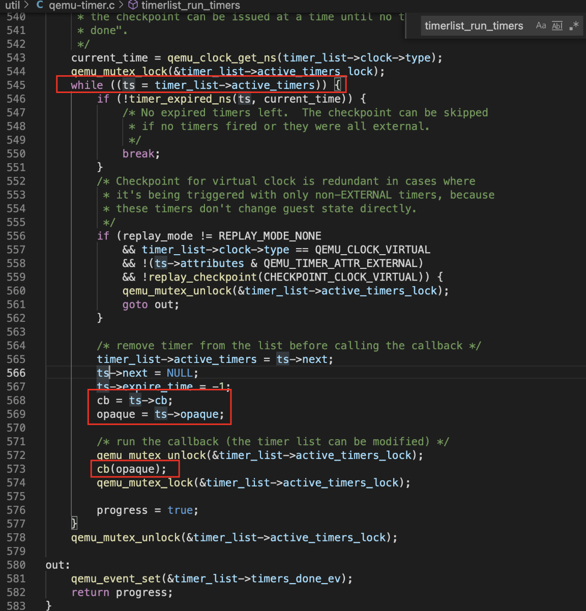Click the function symbol icon in breadcrumb
Screen dimensions: 586x611
[133, 5]
